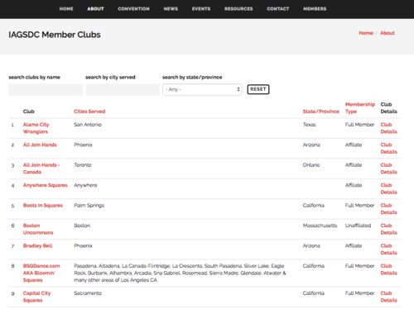The width and height of the screenshot is (414, 309).
Task: Select the Massachusetts state cell
Action: tap(320, 226)
